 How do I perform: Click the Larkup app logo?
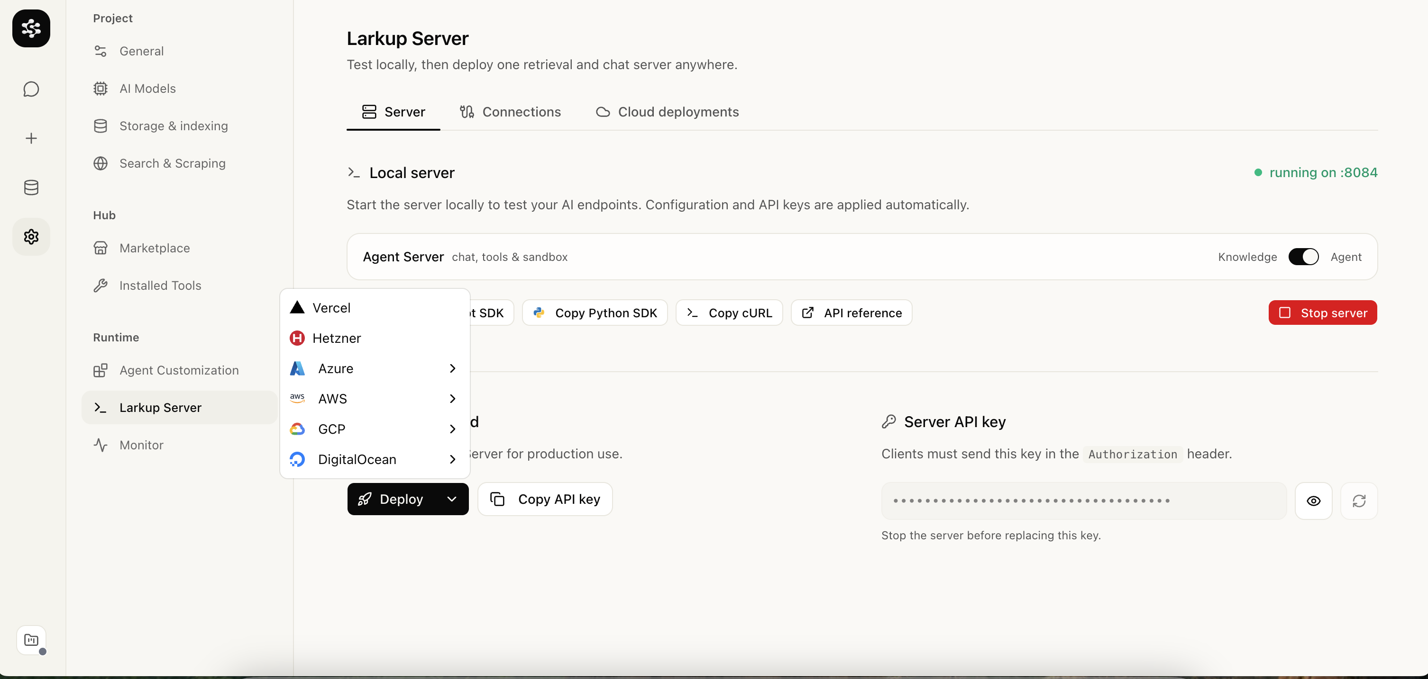click(31, 28)
